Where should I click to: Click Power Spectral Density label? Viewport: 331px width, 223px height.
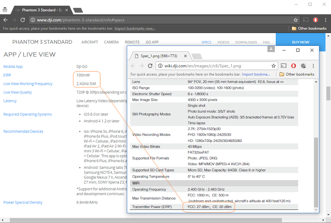(23, 202)
